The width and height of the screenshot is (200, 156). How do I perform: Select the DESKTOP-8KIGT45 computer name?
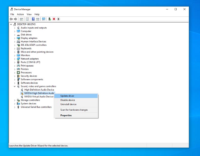pyautogui.click(x=26, y=24)
